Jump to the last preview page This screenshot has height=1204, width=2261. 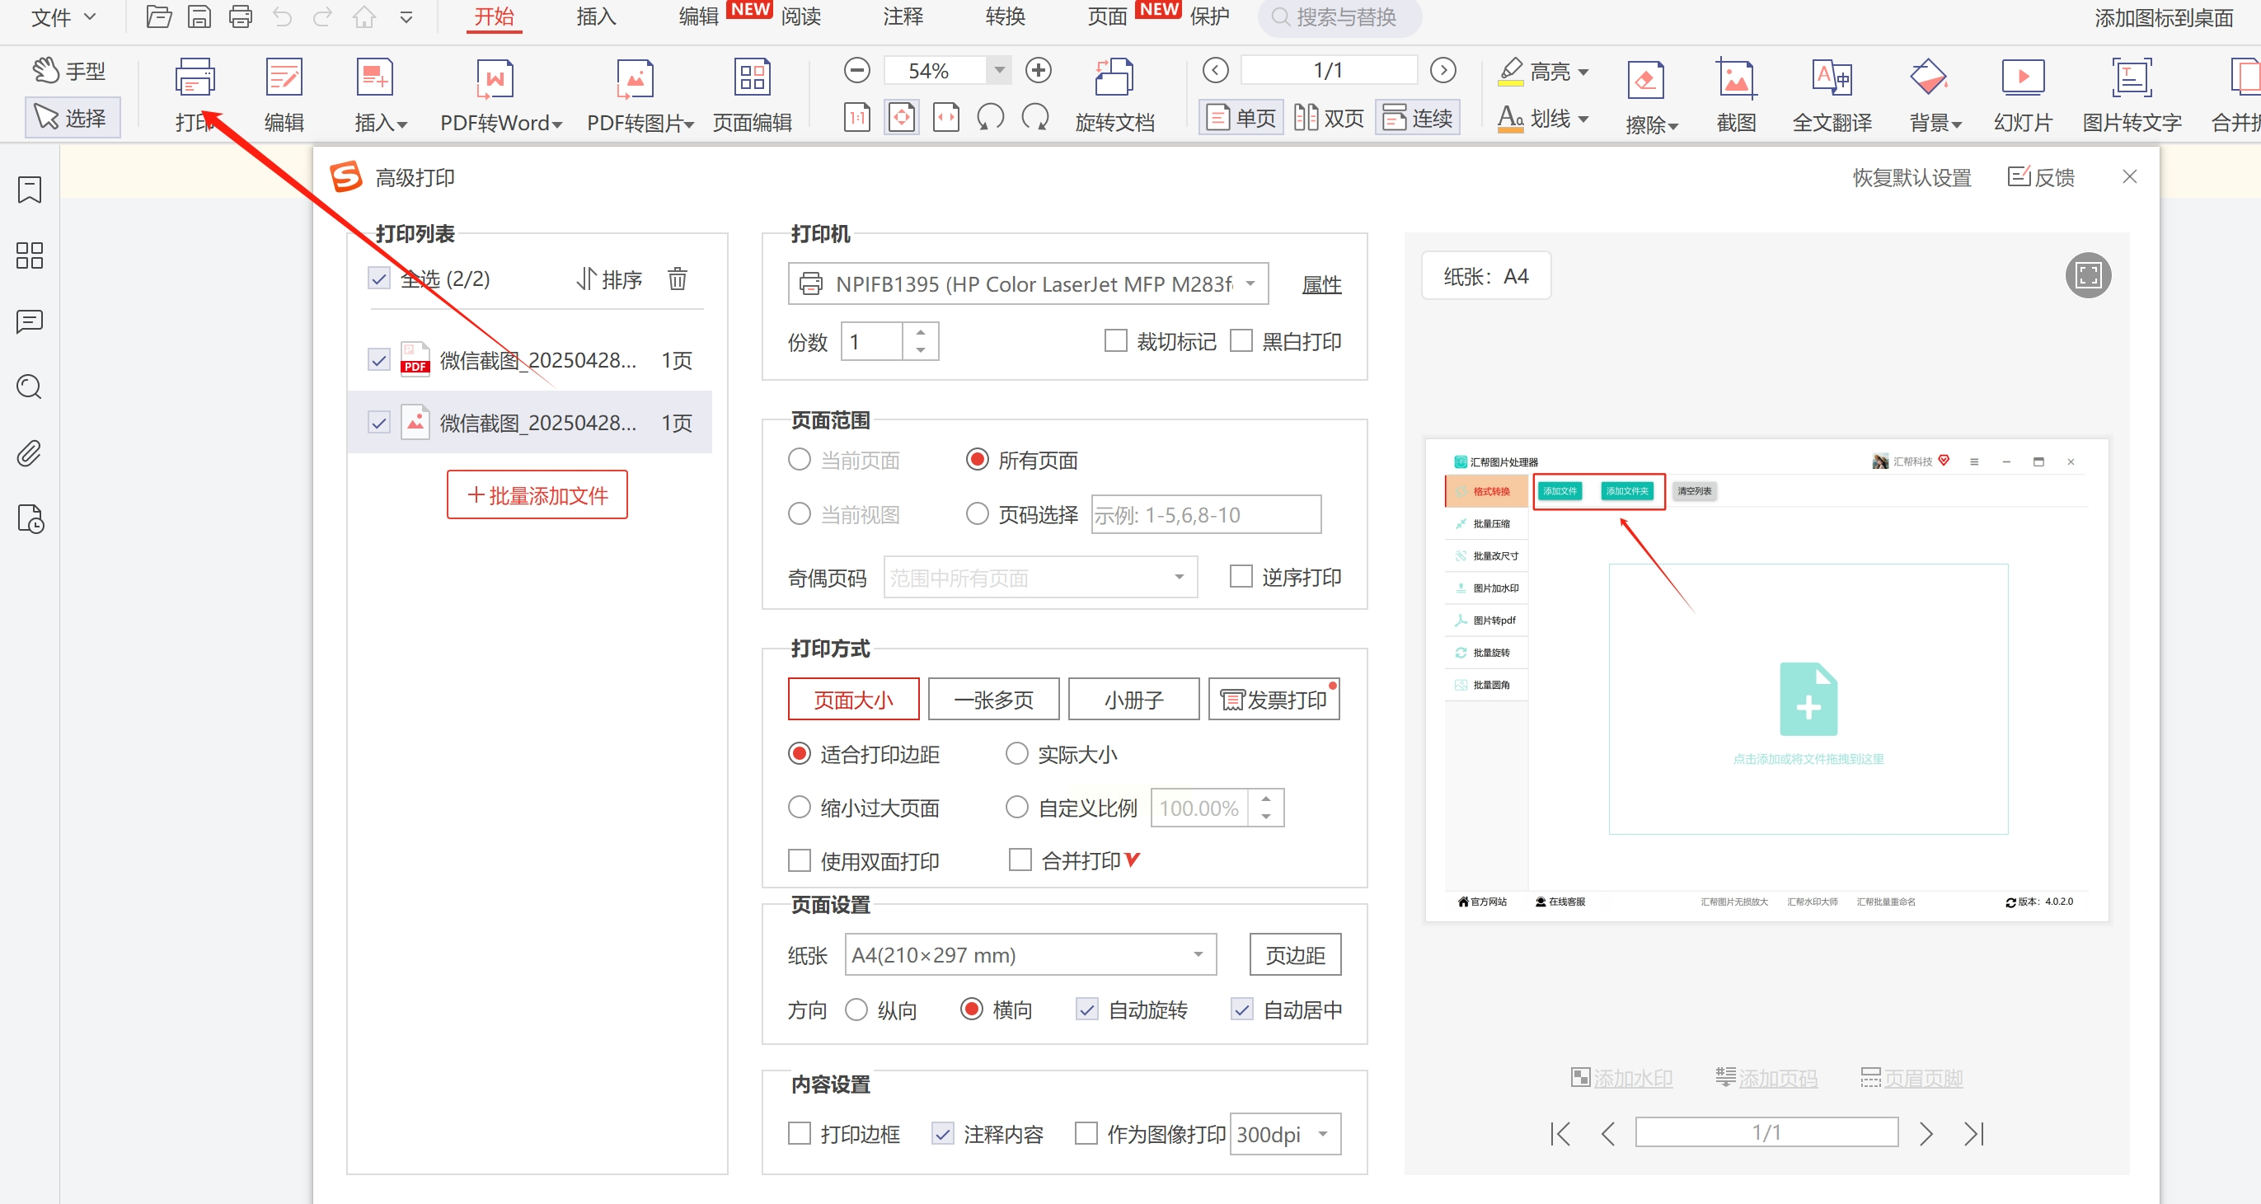pyautogui.click(x=1973, y=1134)
